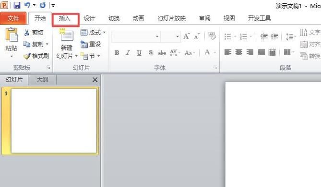The image size is (321, 187).
Task: Open the font size combo box
Action: click(x=171, y=36)
